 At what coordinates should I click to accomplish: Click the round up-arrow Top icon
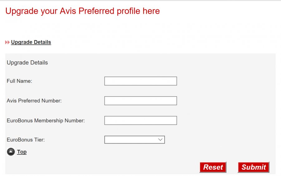coord(11,152)
